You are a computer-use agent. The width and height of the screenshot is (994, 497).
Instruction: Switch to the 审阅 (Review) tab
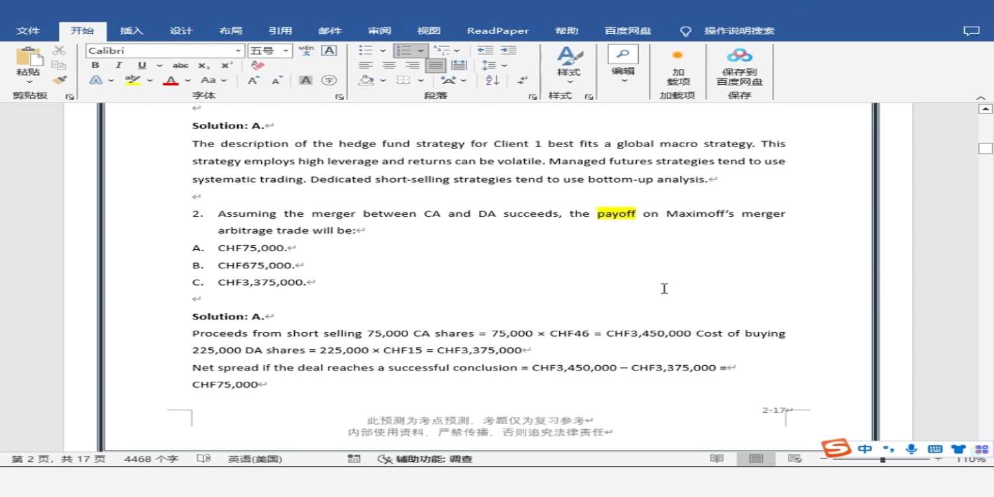(x=380, y=31)
